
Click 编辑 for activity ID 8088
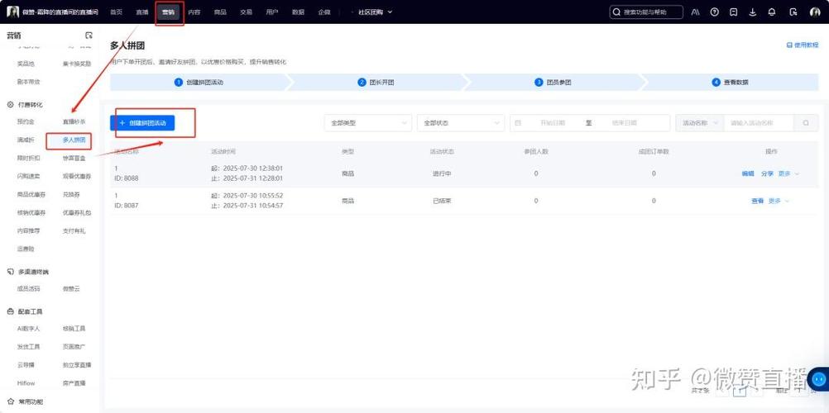click(748, 173)
